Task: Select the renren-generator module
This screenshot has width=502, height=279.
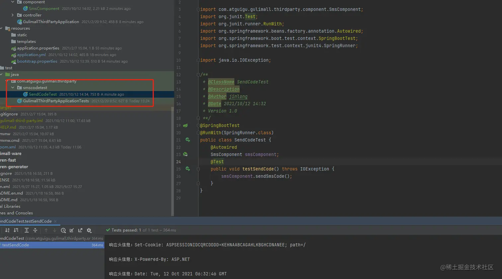Action: [14, 167]
